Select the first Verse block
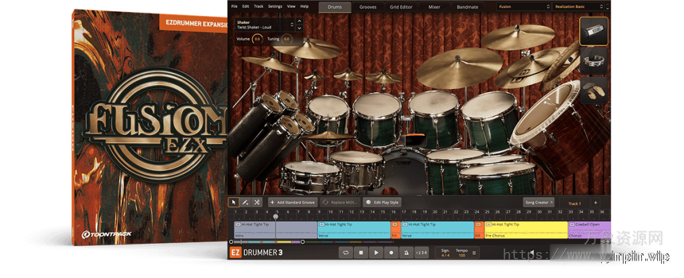 point(354,230)
